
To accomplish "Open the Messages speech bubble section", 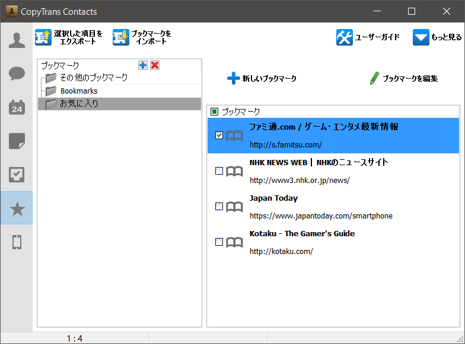I will [x=17, y=73].
